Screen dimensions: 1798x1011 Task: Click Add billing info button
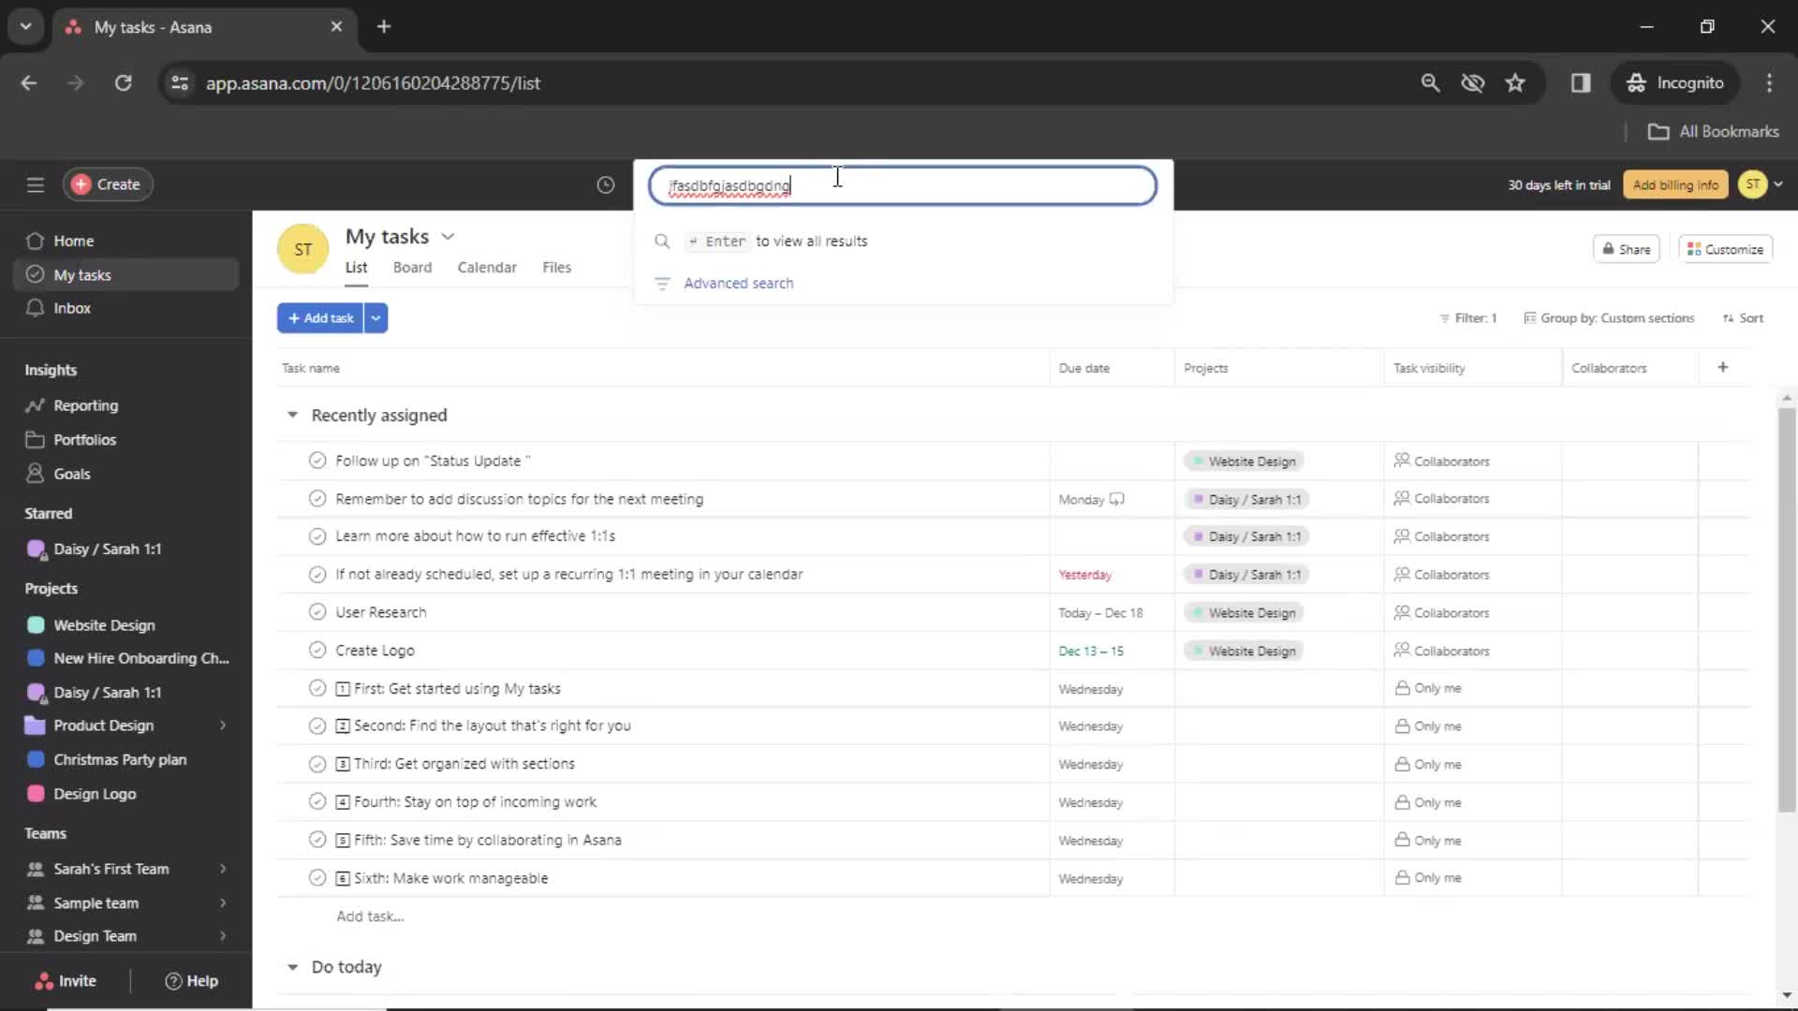(x=1675, y=184)
